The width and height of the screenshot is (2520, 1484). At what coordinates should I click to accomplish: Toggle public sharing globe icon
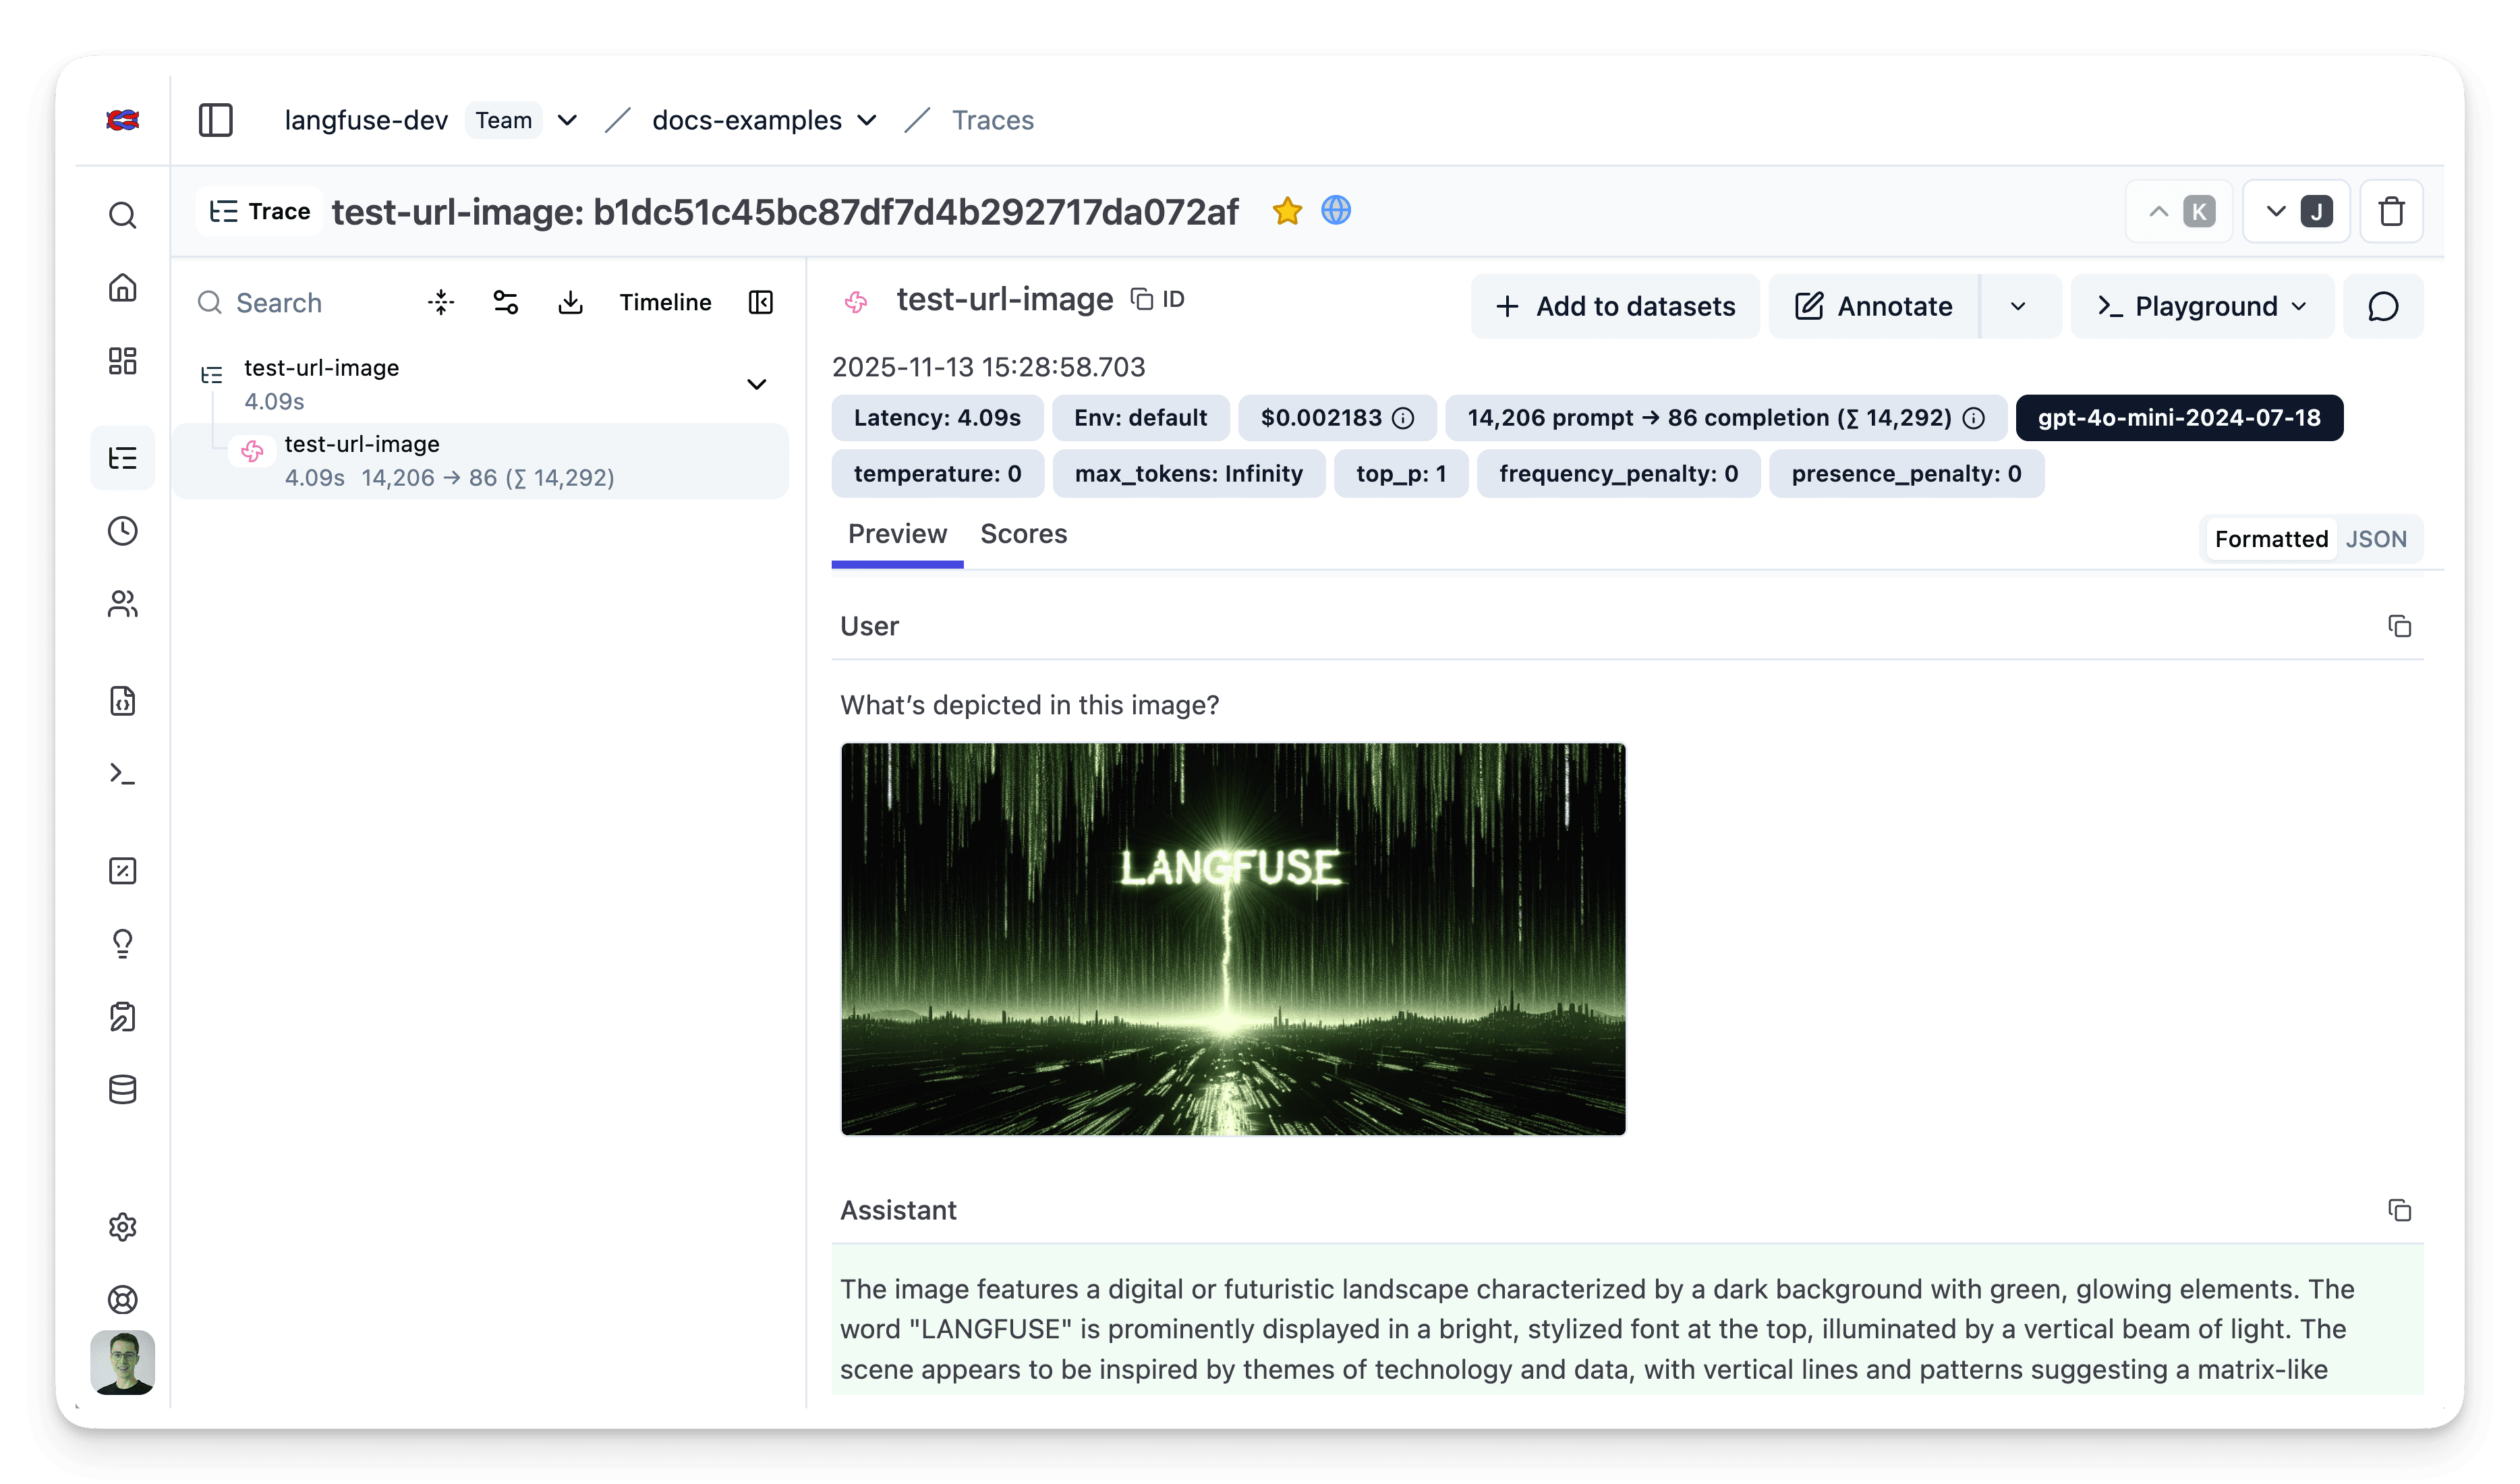(1336, 211)
